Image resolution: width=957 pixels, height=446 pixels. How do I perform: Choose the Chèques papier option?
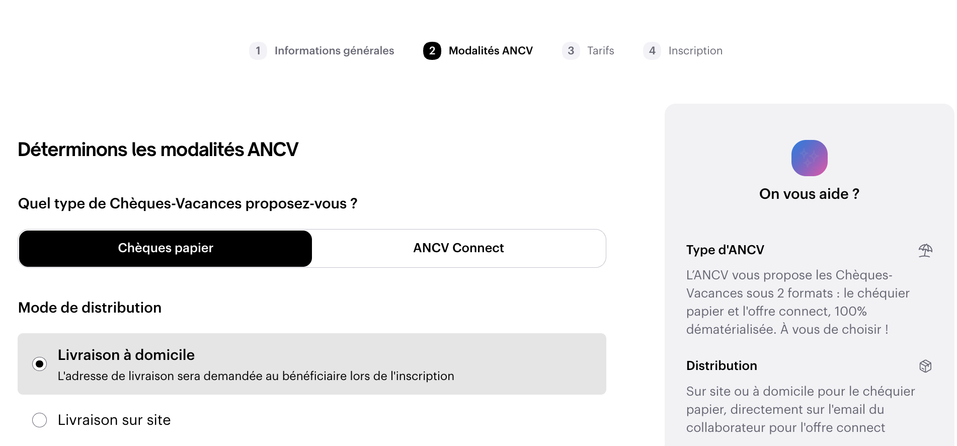(x=166, y=248)
